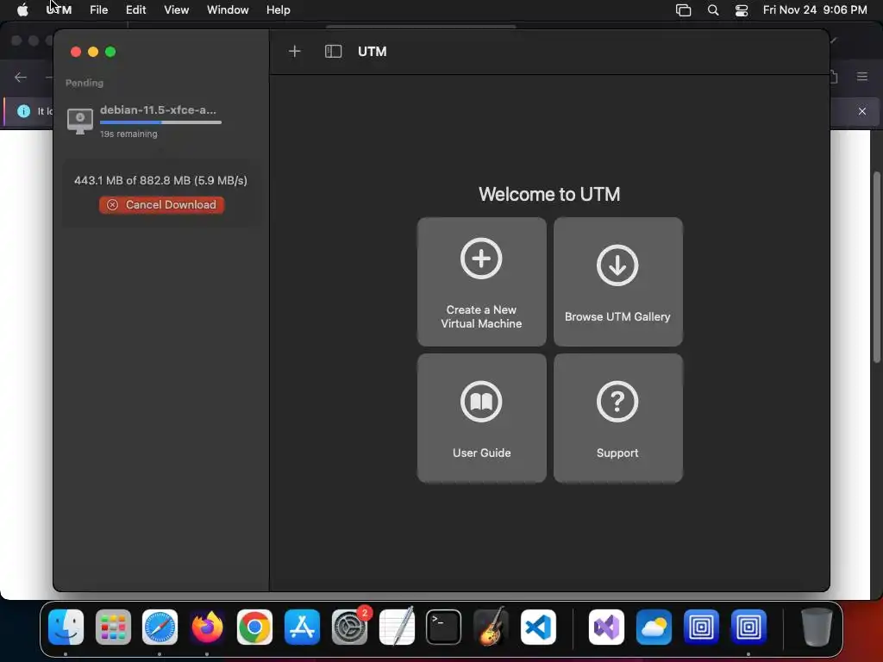The height and width of the screenshot is (662, 883).
Task: Open Launchpad from the Dock
Action: (x=113, y=628)
